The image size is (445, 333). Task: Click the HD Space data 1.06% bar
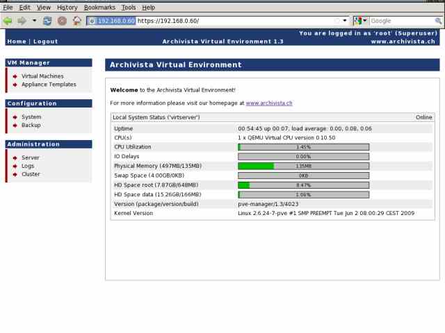pyautogui.click(x=304, y=195)
